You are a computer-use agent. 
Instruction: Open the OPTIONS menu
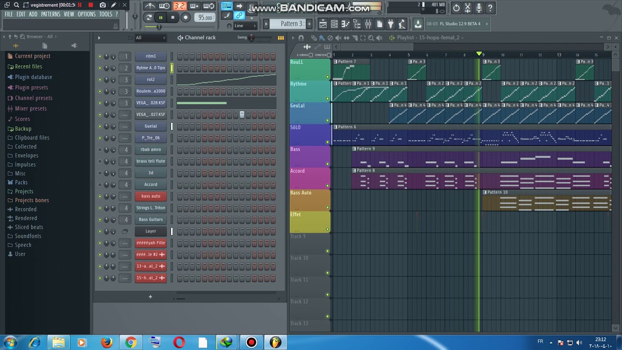click(86, 14)
